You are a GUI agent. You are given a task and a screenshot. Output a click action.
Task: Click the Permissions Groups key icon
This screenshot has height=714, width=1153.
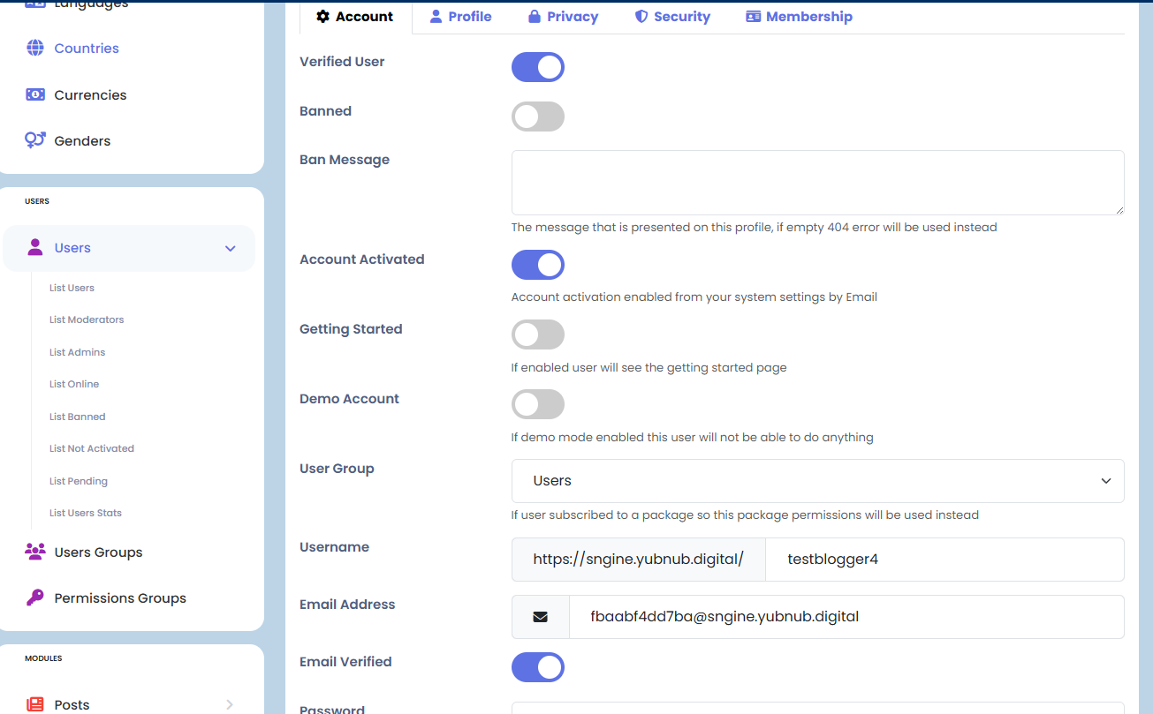pyautogui.click(x=35, y=598)
